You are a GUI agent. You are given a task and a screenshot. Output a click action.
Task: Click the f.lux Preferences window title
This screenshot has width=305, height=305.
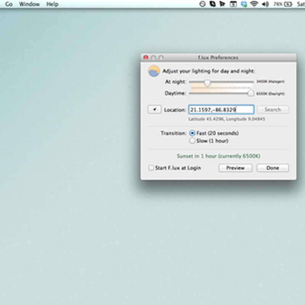[x=218, y=58]
